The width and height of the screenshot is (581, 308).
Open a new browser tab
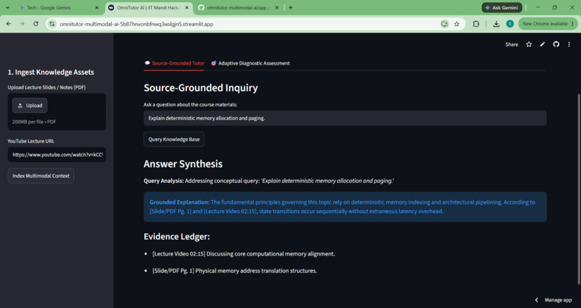coord(290,7)
